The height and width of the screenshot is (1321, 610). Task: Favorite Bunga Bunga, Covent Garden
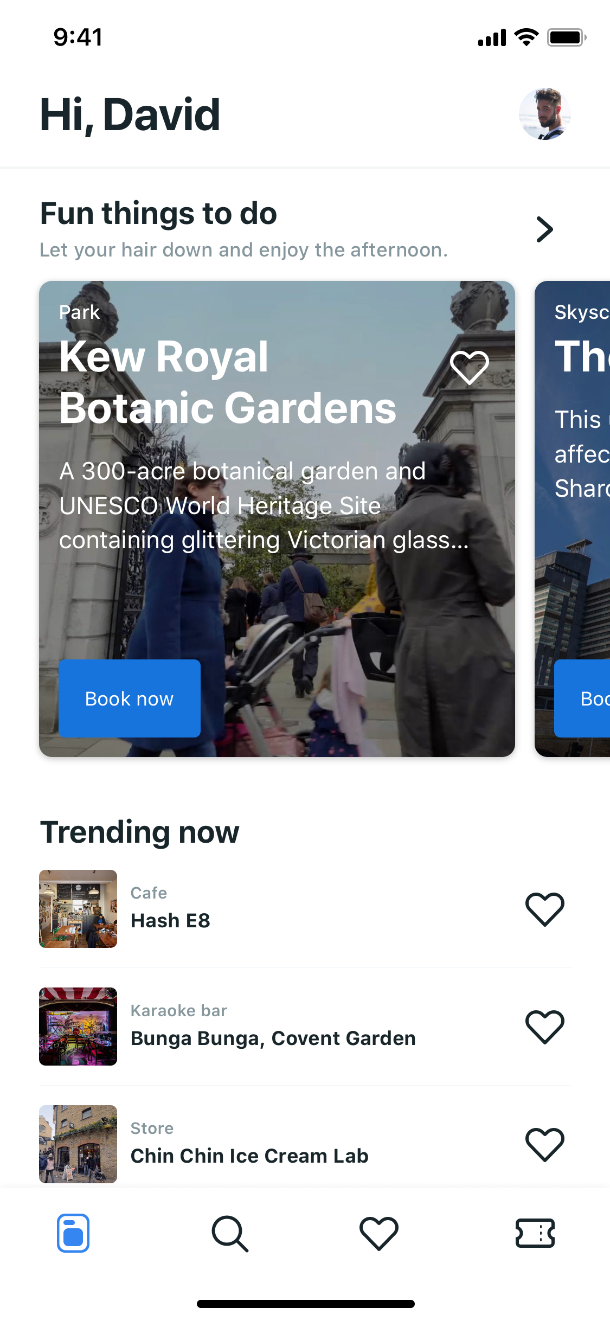tap(544, 1027)
